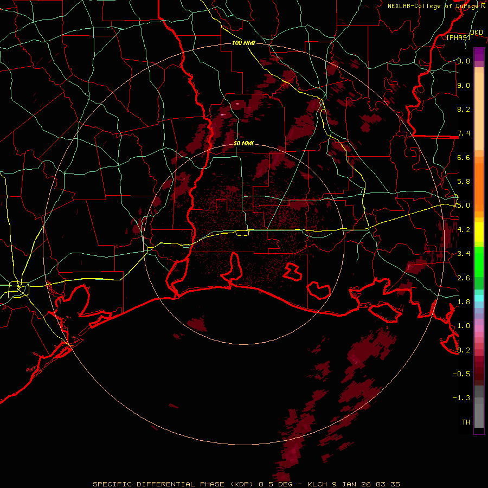This screenshot has height=488, width=488.
Task: Click the KDP product caption at bottom
Action: pos(246,484)
